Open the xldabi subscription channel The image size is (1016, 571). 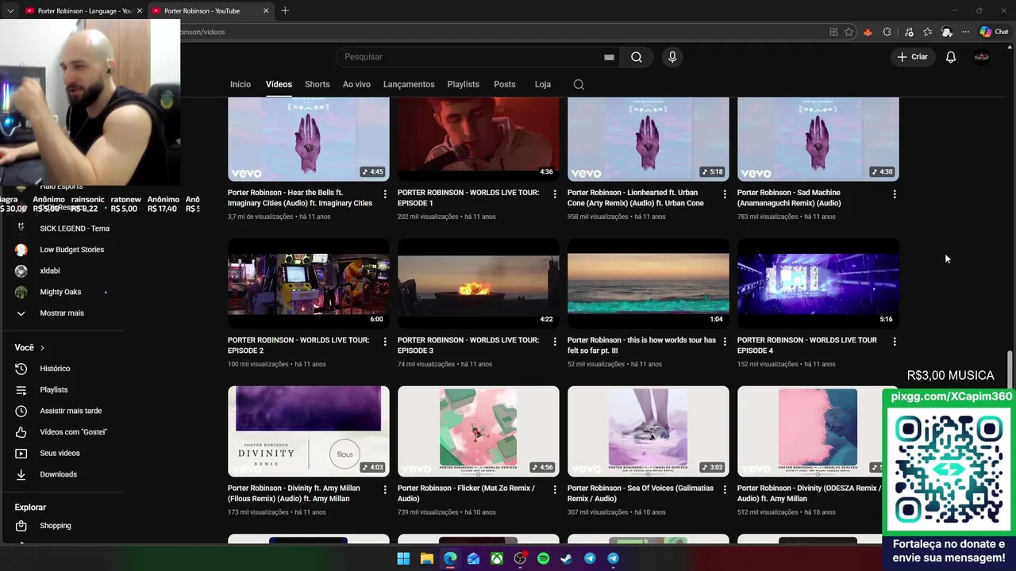tap(49, 271)
